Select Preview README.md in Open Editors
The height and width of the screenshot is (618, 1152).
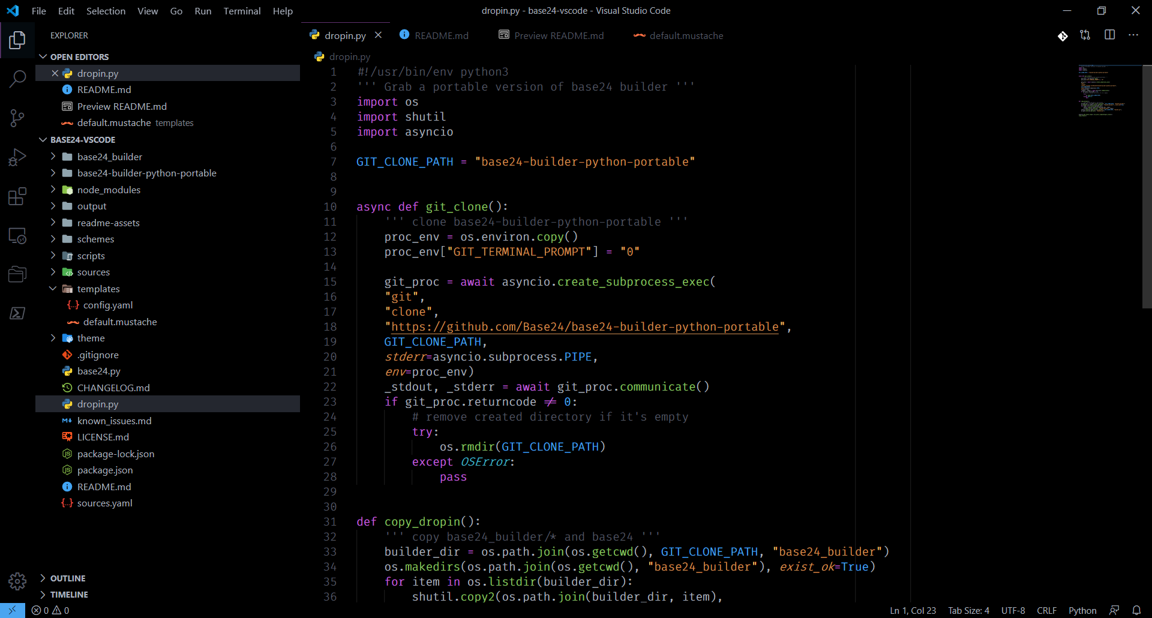[167, 106]
